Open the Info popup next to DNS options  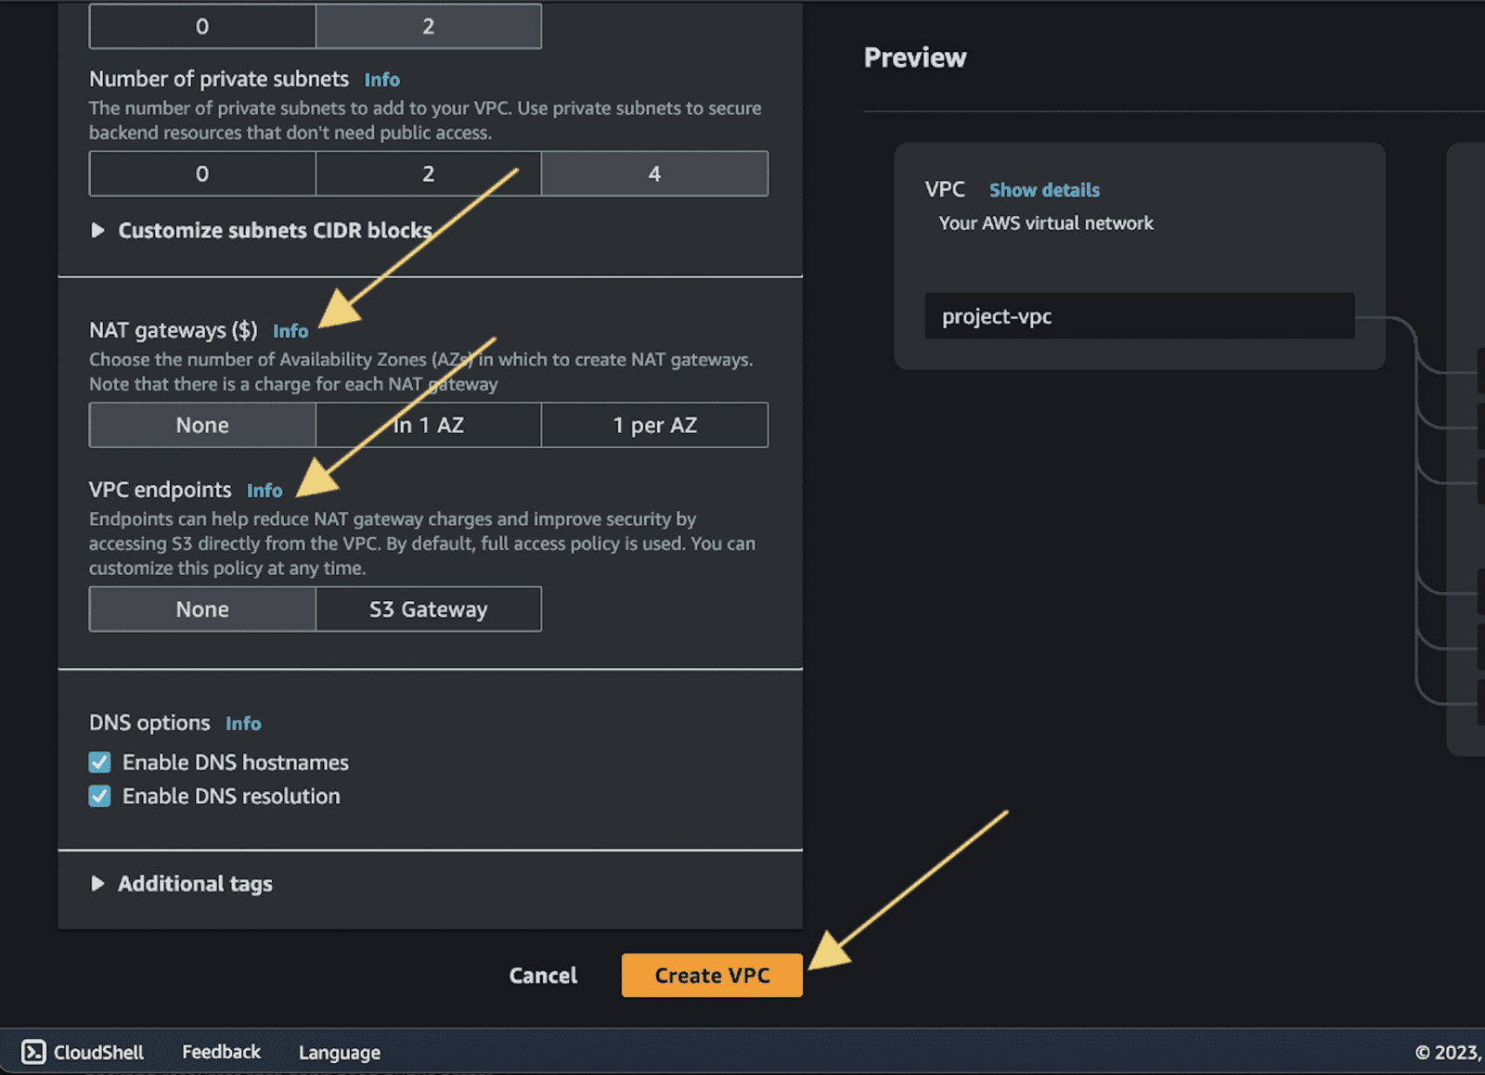243,723
